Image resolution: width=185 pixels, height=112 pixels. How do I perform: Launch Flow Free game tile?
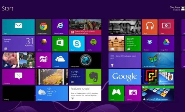pos(150,77)
